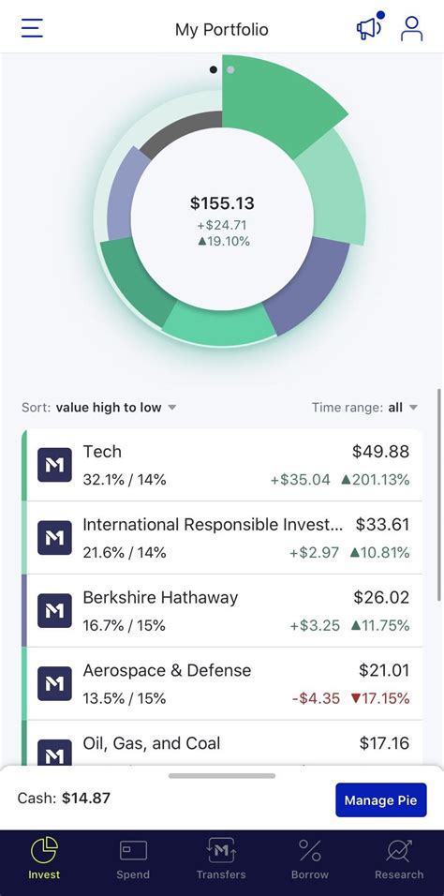Screen dimensions: 444x896
Task: Select the second page indicator dot
Action: 230,69
